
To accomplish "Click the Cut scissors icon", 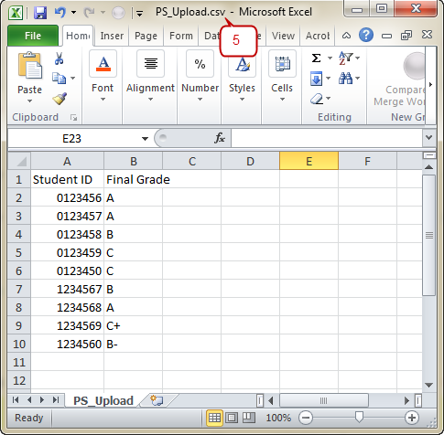I will pos(60,58).
